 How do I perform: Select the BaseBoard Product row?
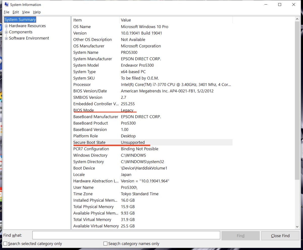tap(153, 123)
